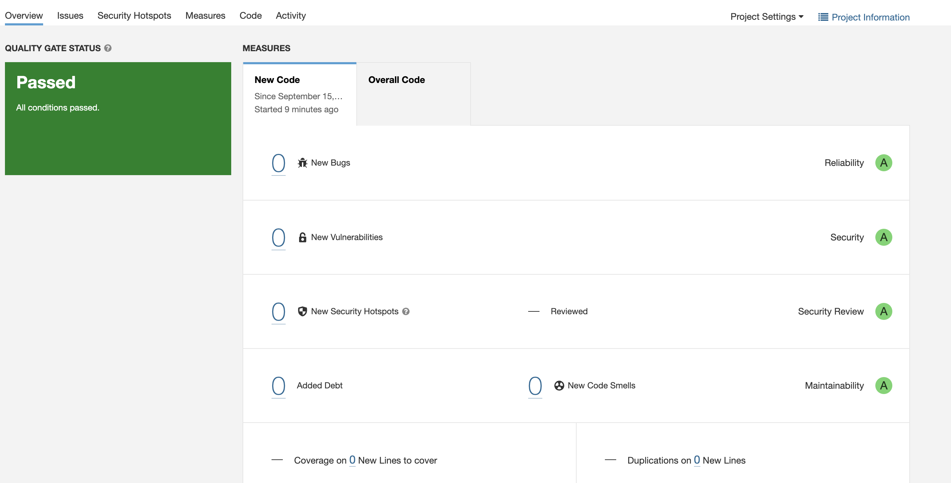Screen dimensions: 951x483
Task: Click the Maintainability A rating badge
Action: click(883, 385)
